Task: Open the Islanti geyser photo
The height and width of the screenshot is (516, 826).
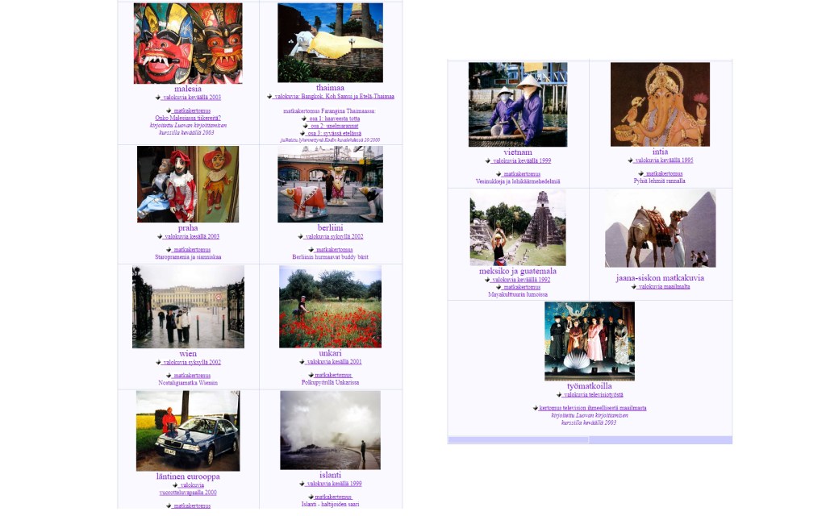Action: click(330, 430)
